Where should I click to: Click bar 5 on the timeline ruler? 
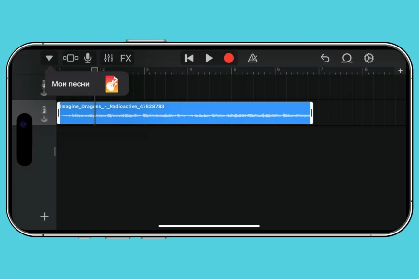point(235,70)
